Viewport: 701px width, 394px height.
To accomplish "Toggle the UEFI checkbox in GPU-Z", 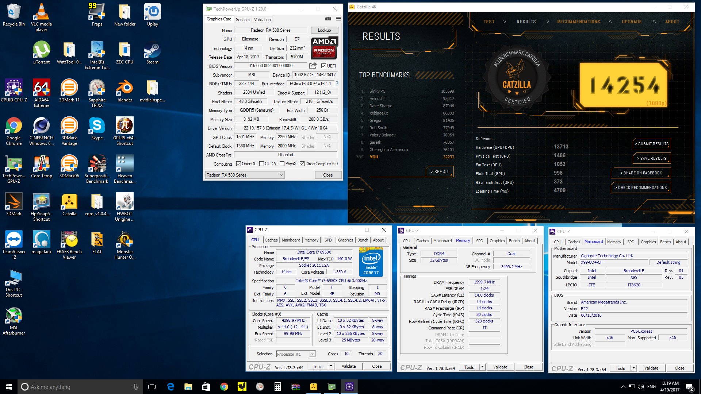I will click(x=323, y=66).
